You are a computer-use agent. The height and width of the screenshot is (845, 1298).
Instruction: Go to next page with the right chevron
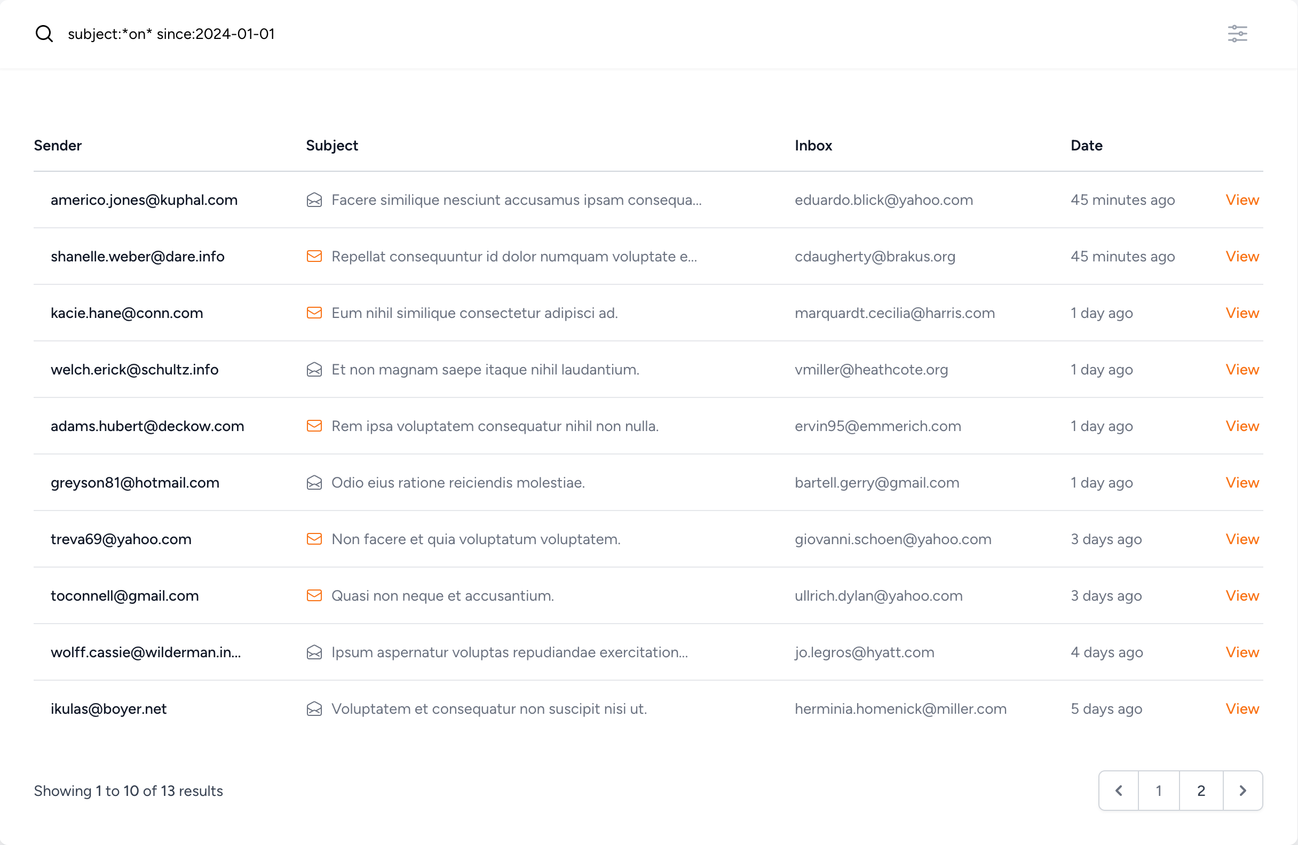coord(1243,791)
